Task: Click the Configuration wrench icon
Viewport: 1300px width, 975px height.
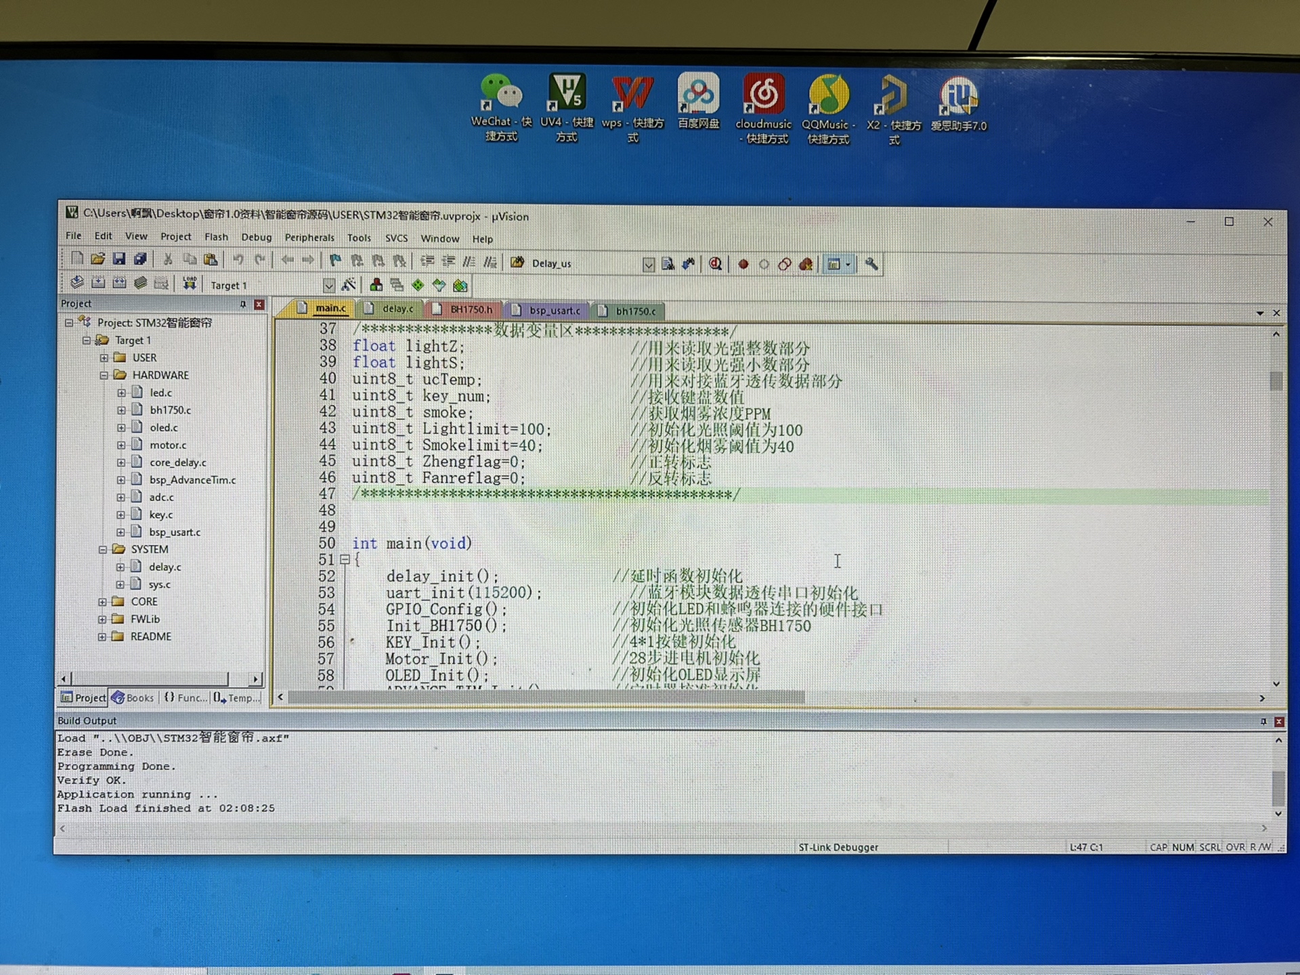Action: [x=871, y=264]
